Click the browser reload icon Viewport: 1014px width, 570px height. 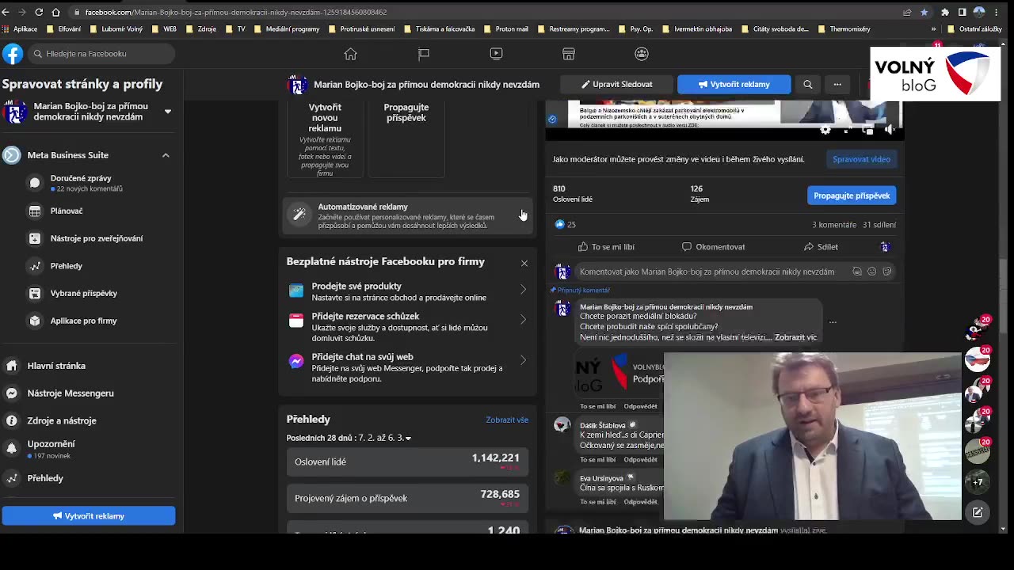(39, 12)
